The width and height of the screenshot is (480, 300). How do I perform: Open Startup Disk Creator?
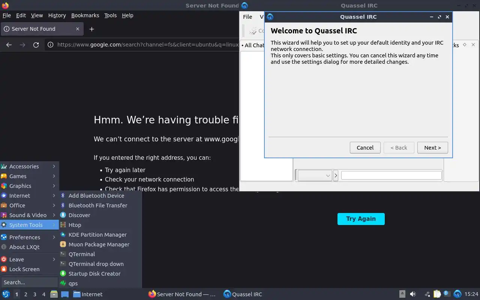tap(100, 274)
